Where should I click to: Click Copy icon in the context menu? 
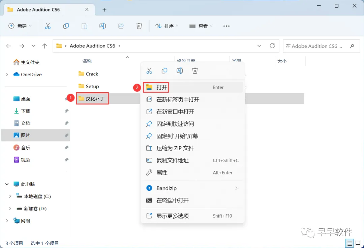tap(164, 71)
